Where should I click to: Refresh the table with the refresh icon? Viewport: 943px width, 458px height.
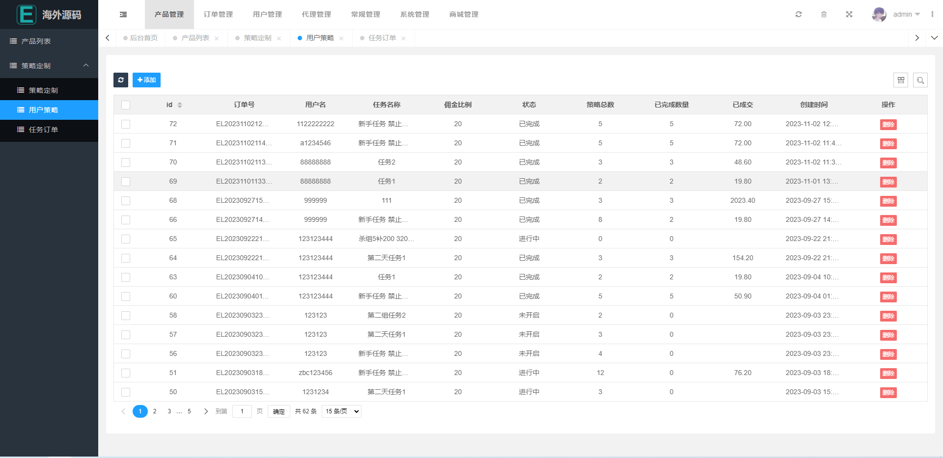[x=121, y=80]
